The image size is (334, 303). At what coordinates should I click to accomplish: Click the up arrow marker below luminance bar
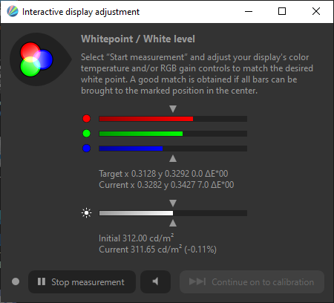click(173, 223)
